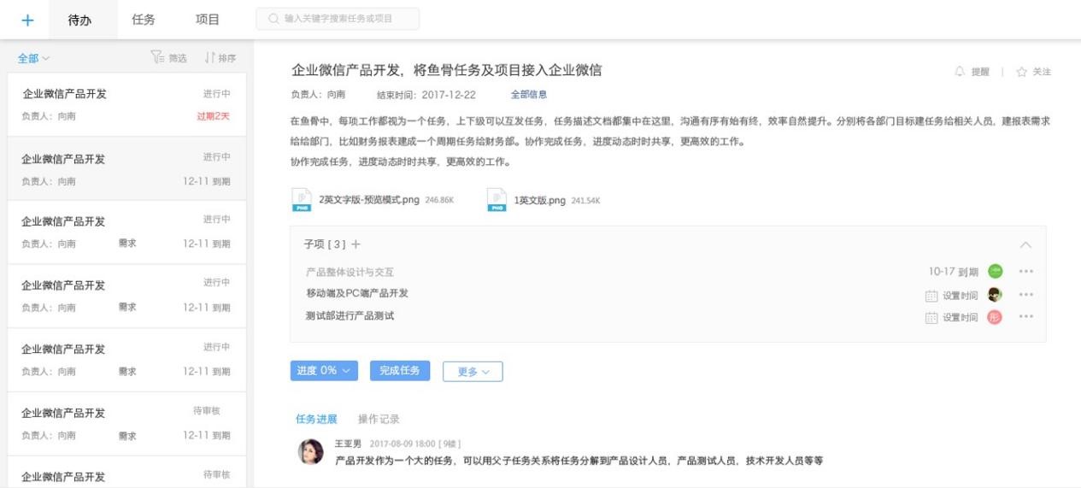Click calendar icon on 测试部进行产品测试 row

tap(931, 318)
